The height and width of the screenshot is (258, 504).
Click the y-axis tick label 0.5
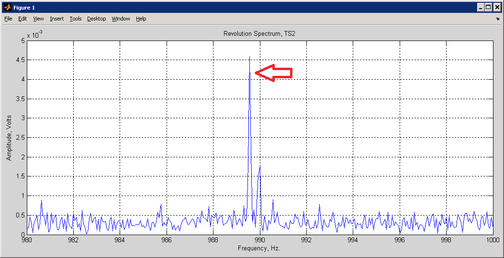pos(21,215)
